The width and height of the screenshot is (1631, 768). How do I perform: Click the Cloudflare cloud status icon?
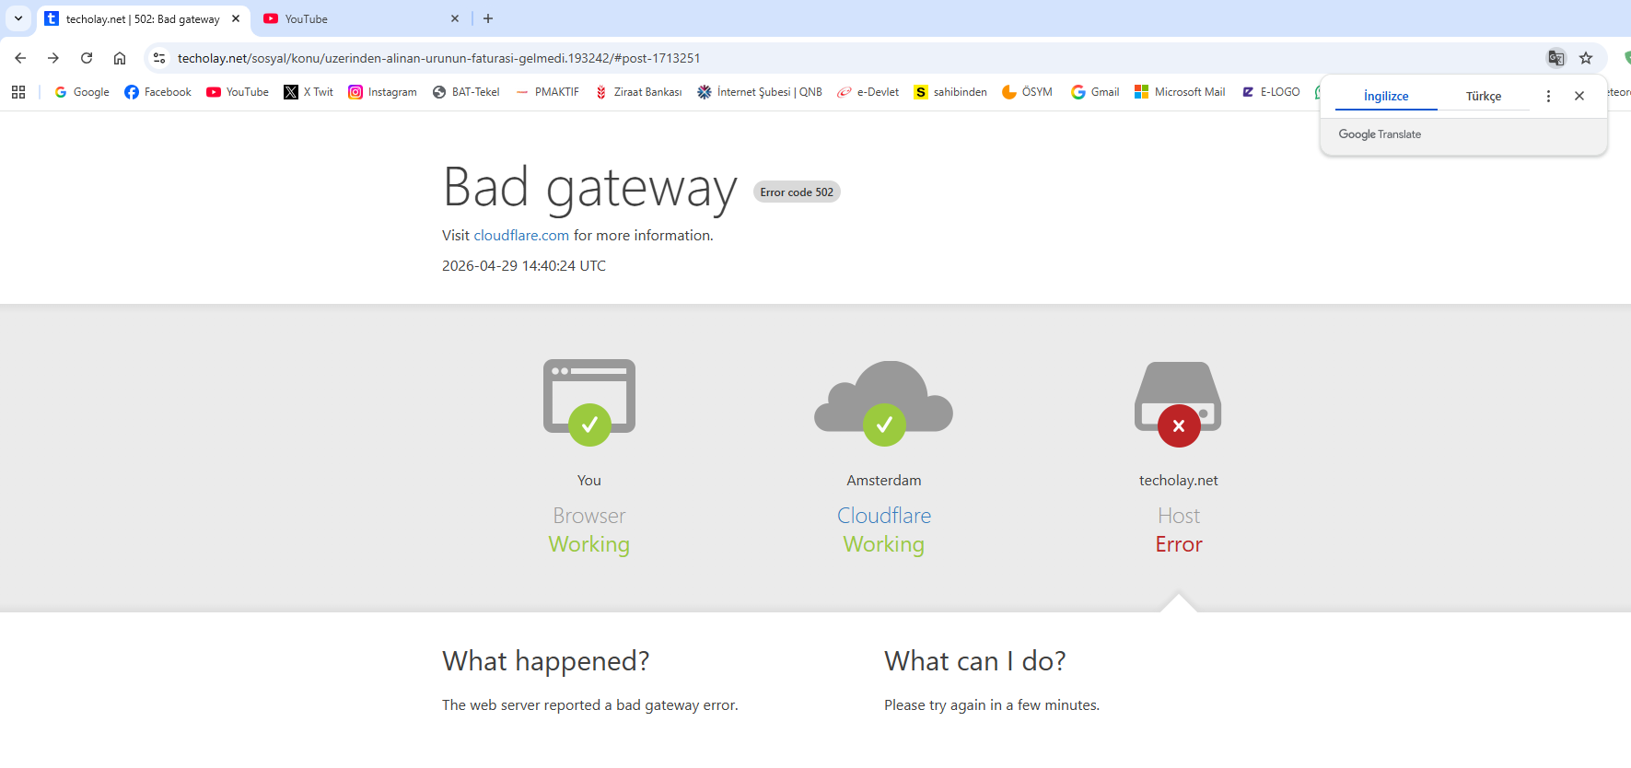884,402
